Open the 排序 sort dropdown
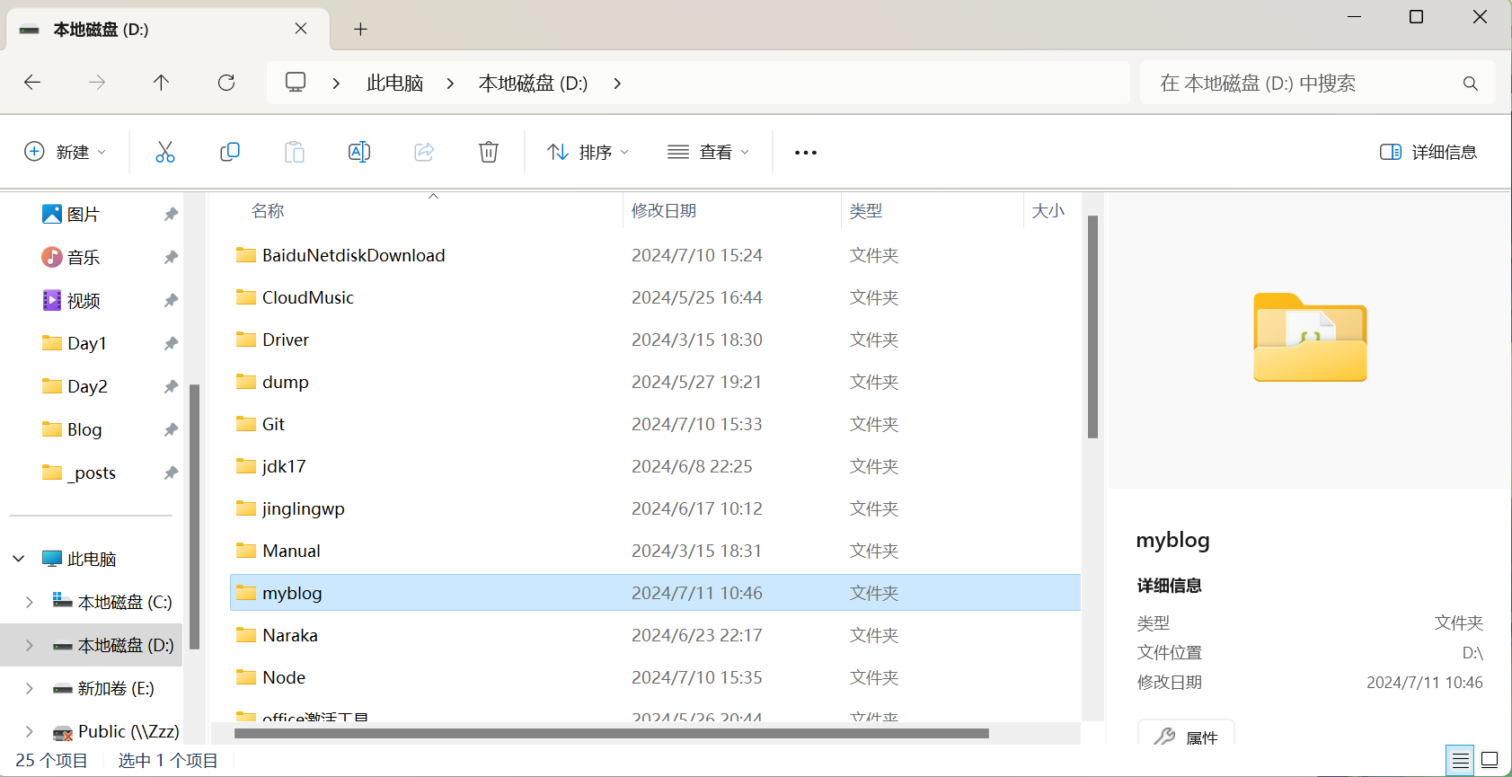The height and width of the screenshot is (777, 1512). coord(588,152)
